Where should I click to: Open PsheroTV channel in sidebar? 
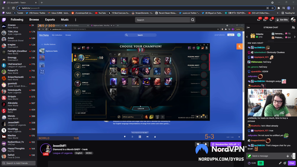(18, 72)
